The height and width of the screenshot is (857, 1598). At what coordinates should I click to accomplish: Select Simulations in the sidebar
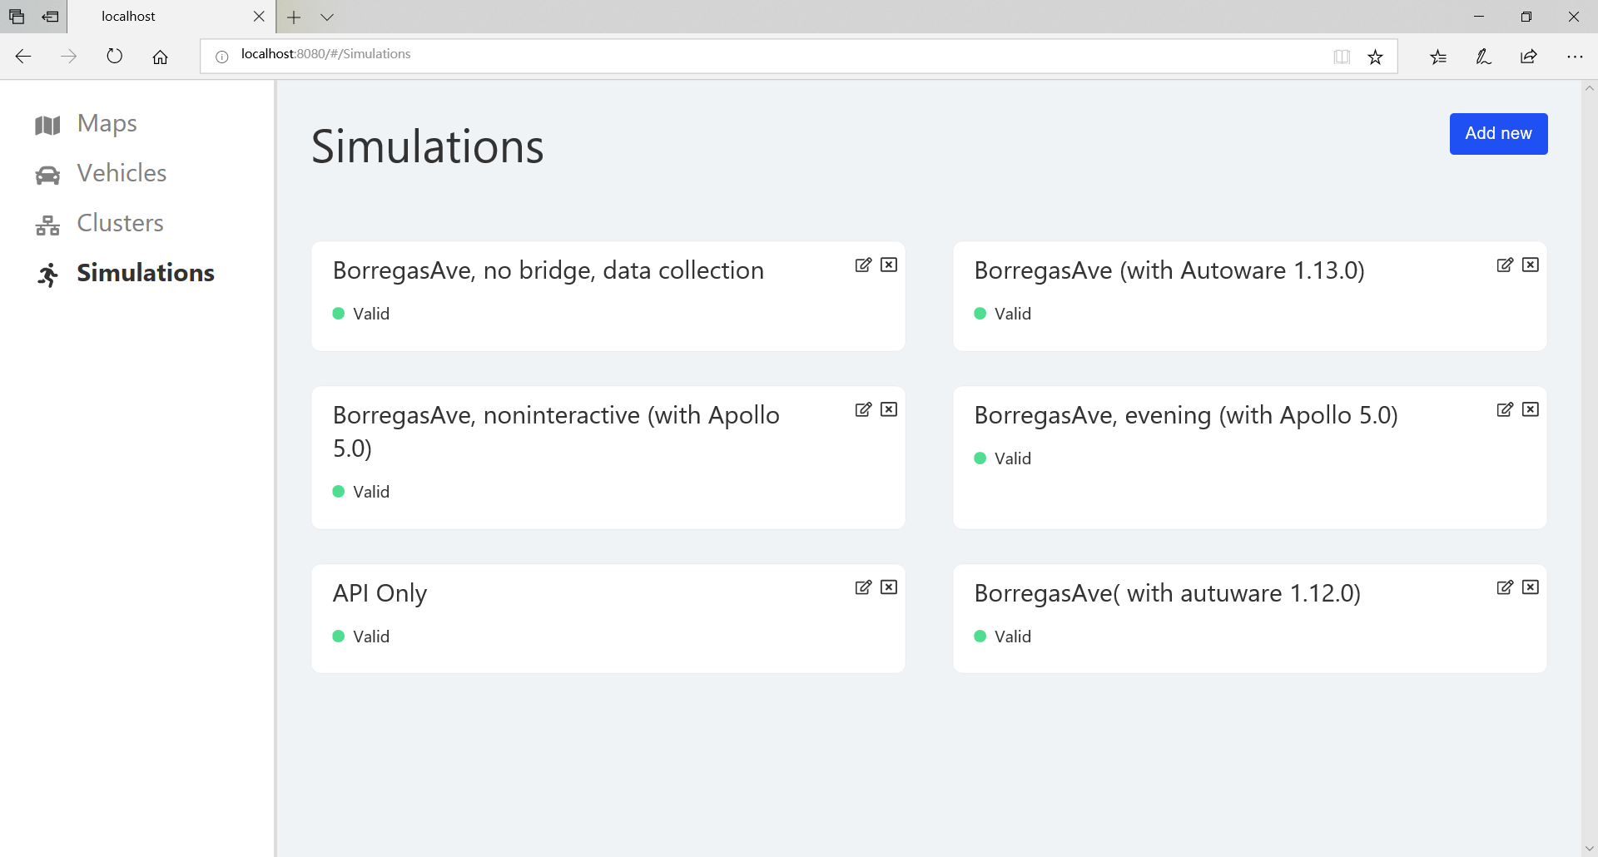coord(145,274)
